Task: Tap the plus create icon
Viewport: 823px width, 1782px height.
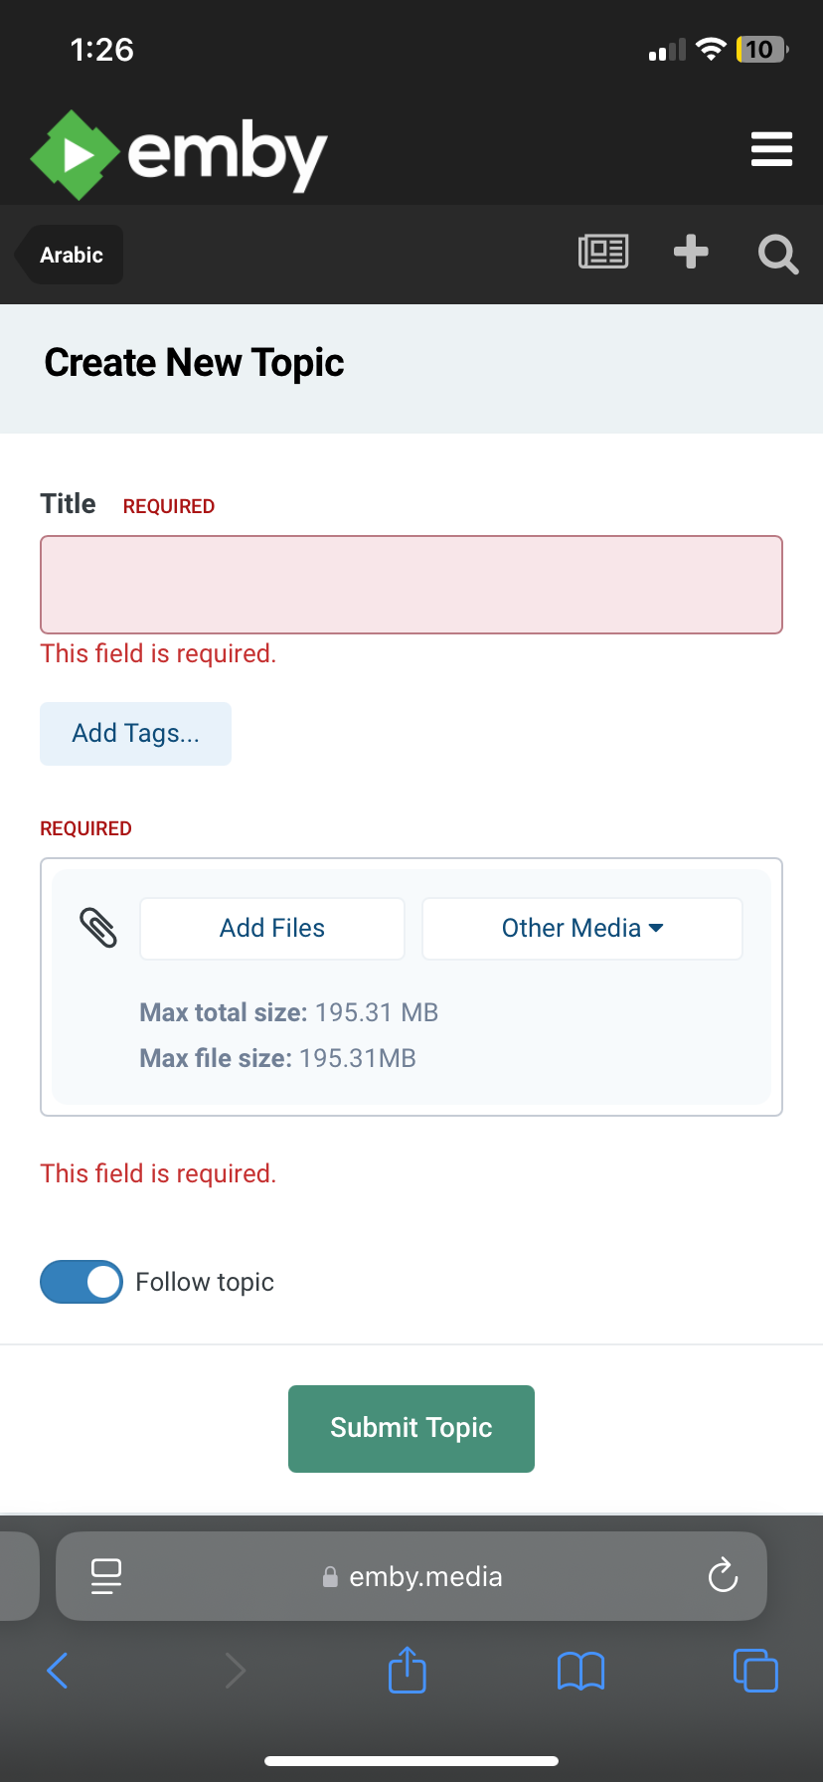Action: point(691,253)
